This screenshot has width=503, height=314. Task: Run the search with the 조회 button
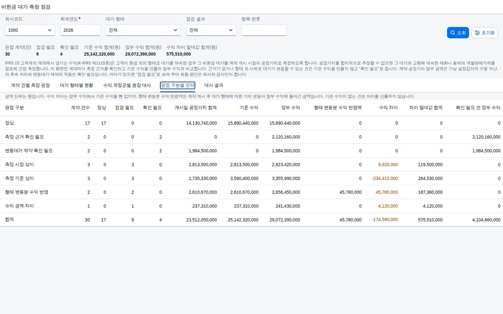coord(458,33)
